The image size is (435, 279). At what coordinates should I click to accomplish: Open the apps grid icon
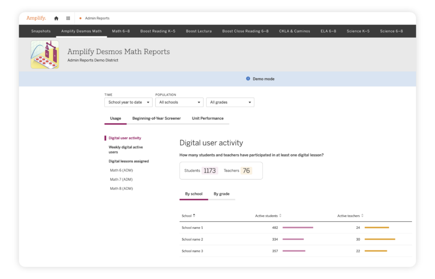tap(68, 18)
